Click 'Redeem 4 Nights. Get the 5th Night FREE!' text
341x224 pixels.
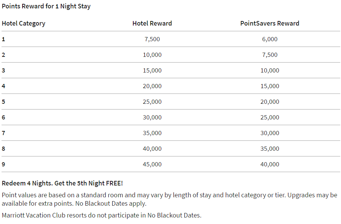point(62,183)
